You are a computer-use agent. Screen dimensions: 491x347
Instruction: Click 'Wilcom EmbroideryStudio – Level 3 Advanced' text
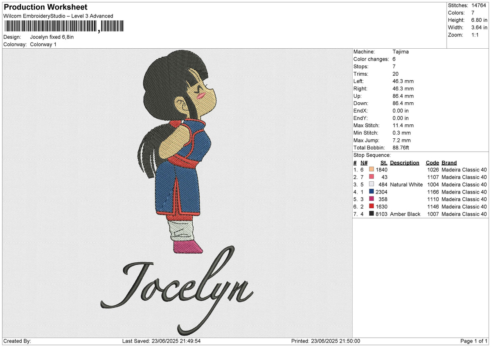(58, 16)
